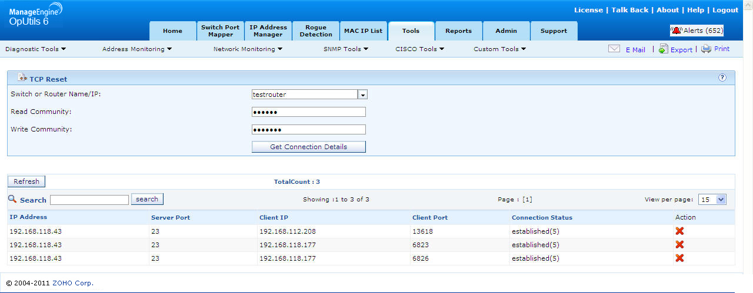
Task: Expand the Diagnostic Tools menu
Action: click(36, 49)
